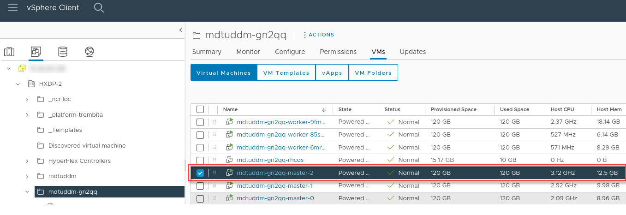Click the _ncr.loc folder icon
The height and width of the screenshot is (215, 626).
point(41,99)
